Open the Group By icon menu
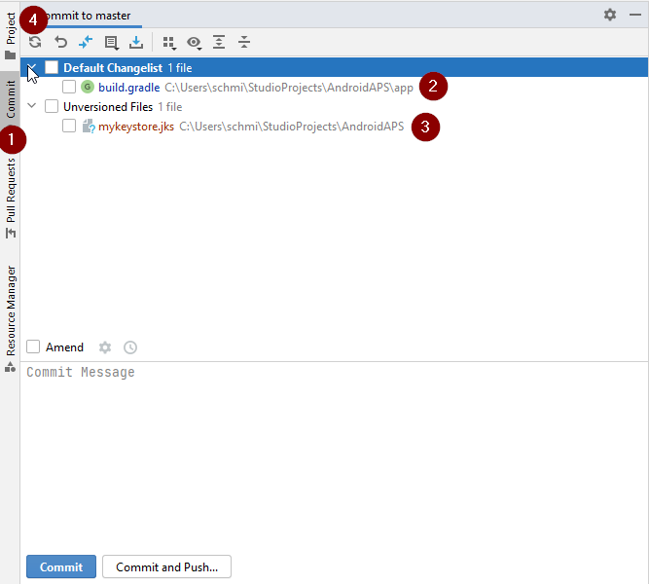 tap(169, 43)
